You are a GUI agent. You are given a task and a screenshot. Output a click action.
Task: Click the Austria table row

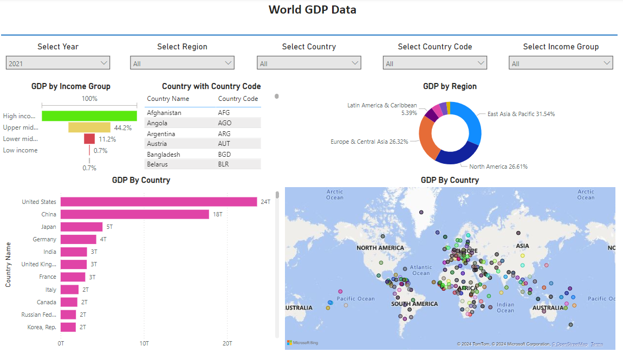(x=203, y=144)
